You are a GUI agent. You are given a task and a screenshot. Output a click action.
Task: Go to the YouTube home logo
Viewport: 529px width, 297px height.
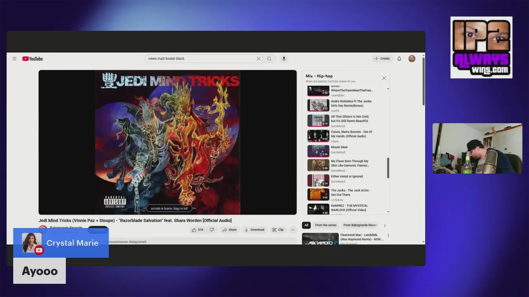click(33, 59)
